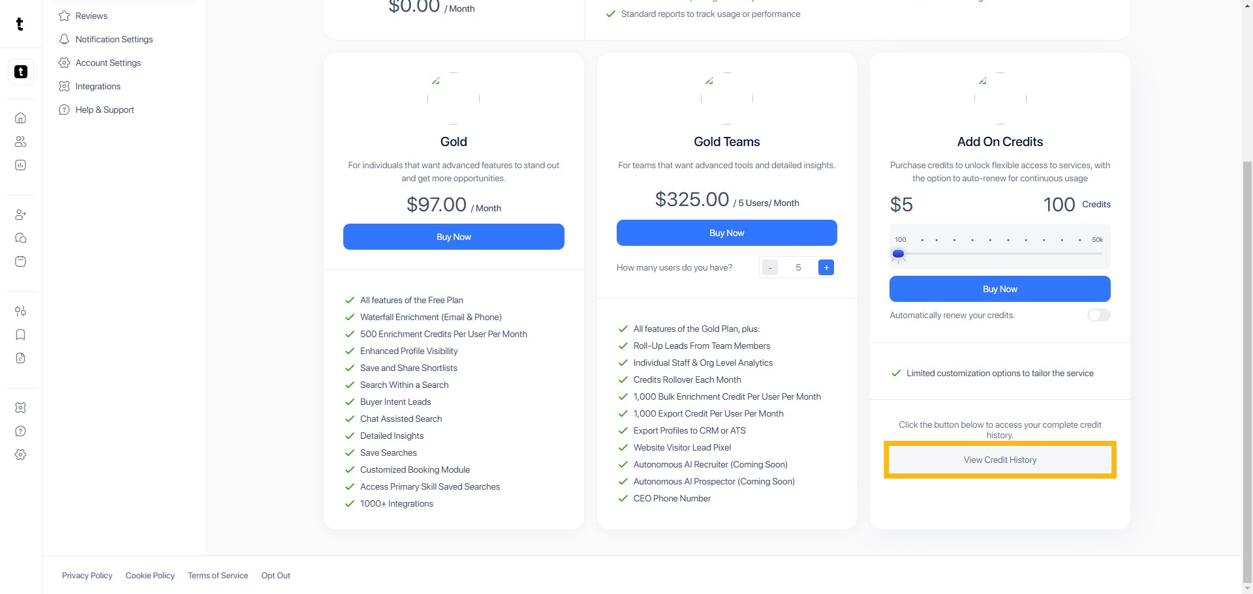Click the user count number field
Image resolution: width=1253 pixels, height=594 pixels.
tap(798, 267)
